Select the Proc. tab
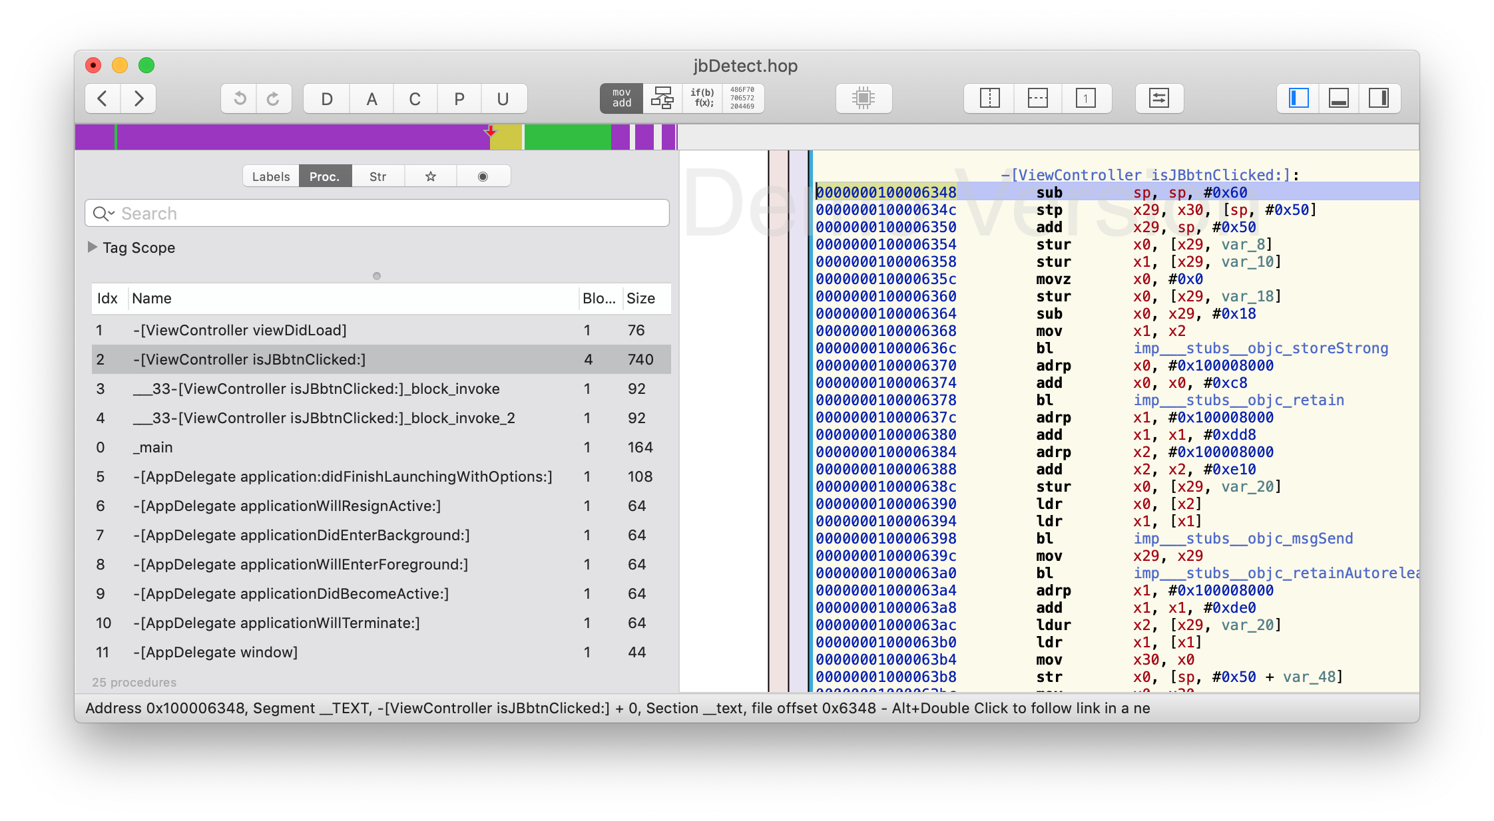This screenshot has height=821, width=1494. [x=325, y=176]
